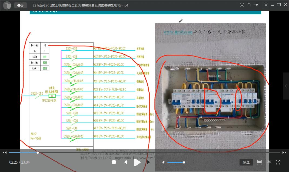Click the player logo in the top-left corner

(x=7, y=5)
